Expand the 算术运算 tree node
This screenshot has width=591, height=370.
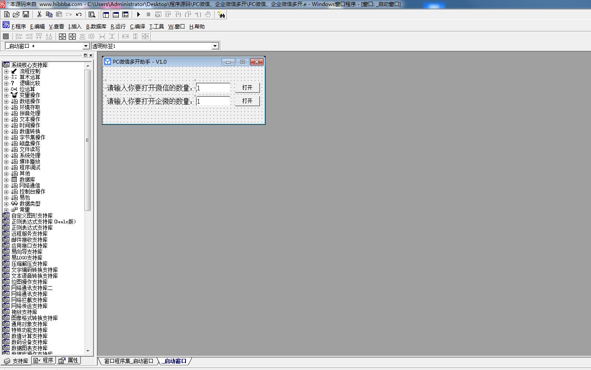point(6,77)
